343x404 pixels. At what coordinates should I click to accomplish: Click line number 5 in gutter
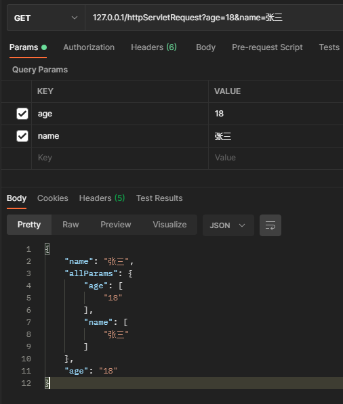click(28, 298)
